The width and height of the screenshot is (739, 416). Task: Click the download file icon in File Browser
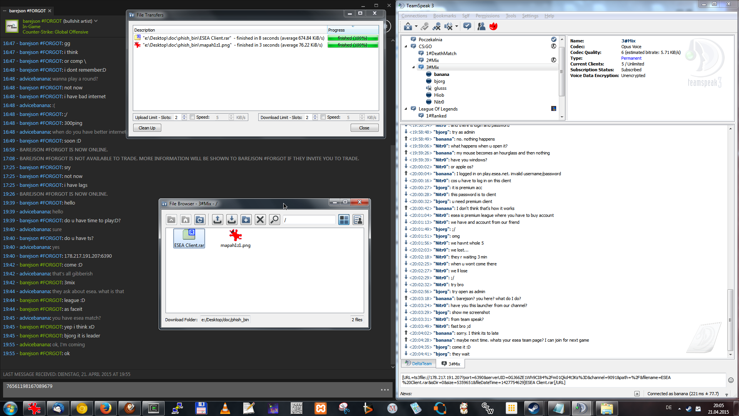pos(232,220)
